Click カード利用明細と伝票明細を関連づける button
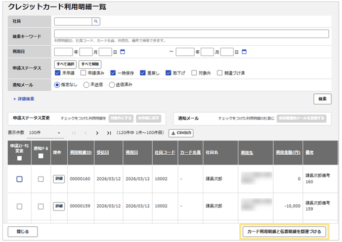Viewport: 342px width, 242px height. [284, 231]
